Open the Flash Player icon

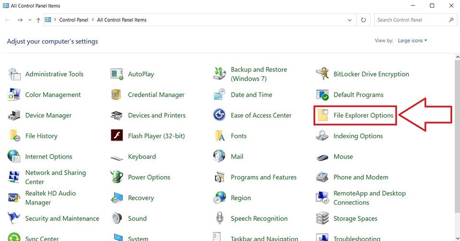click(x=117, y=136)
